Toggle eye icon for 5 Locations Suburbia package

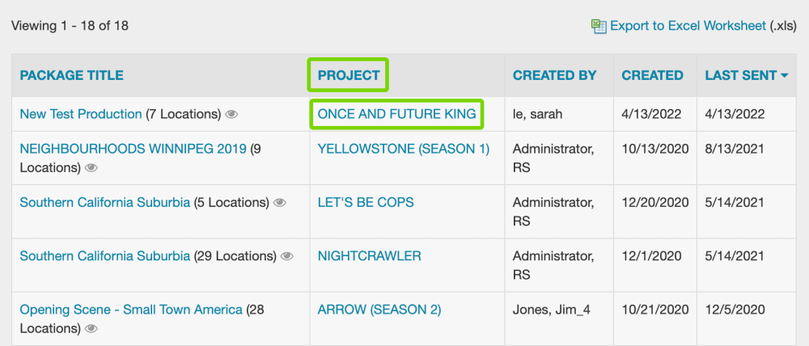point(280,203)
